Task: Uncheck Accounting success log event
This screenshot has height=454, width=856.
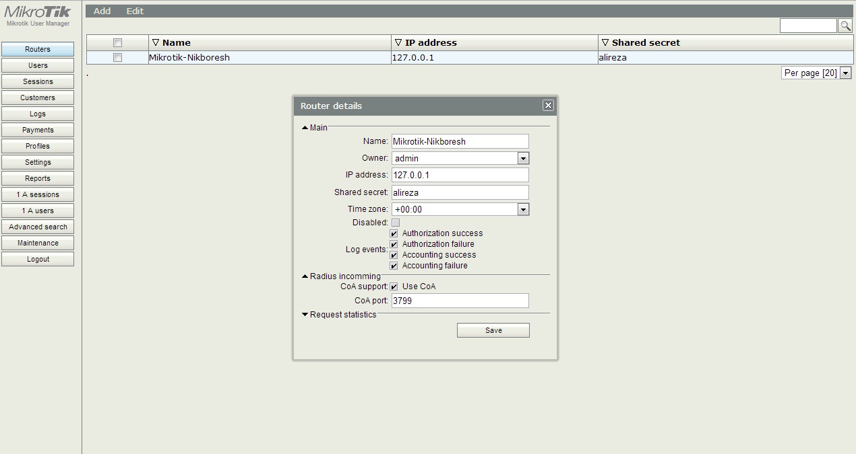Action: pos(394,255)
